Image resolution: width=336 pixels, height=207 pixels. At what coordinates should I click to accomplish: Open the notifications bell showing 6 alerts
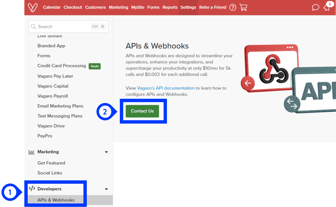click(x=326, y=7)
